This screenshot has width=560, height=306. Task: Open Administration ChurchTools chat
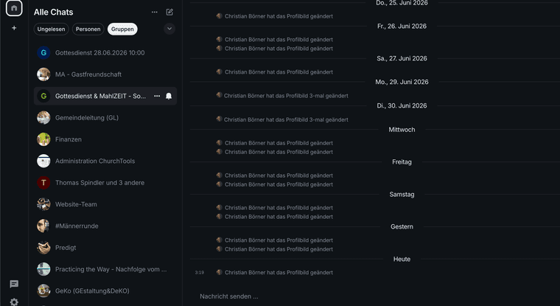pyautogui.click(x=105, y=161)
